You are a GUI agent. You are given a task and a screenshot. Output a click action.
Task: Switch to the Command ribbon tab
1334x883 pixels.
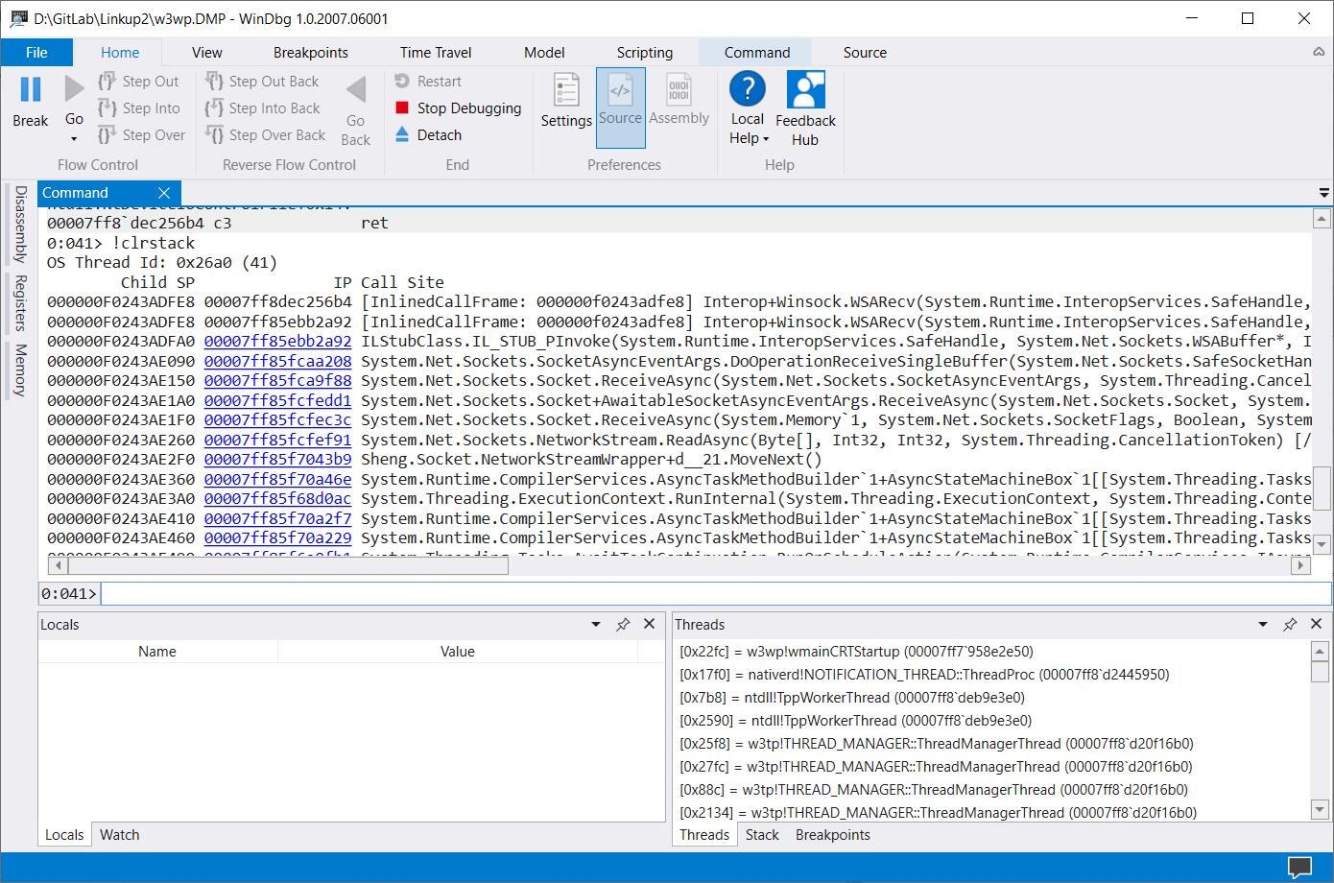(757, 53)
